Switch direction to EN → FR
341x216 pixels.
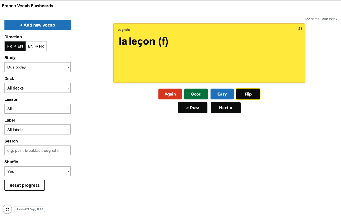[36, 46]
